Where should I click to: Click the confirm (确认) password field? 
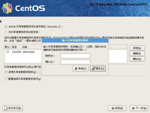click(75, 62)
